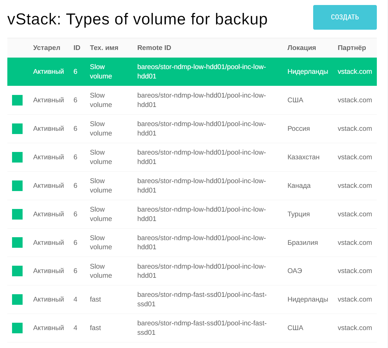Select the ОАЭ location cell
388x348 pixels.
tap(295, 271)
